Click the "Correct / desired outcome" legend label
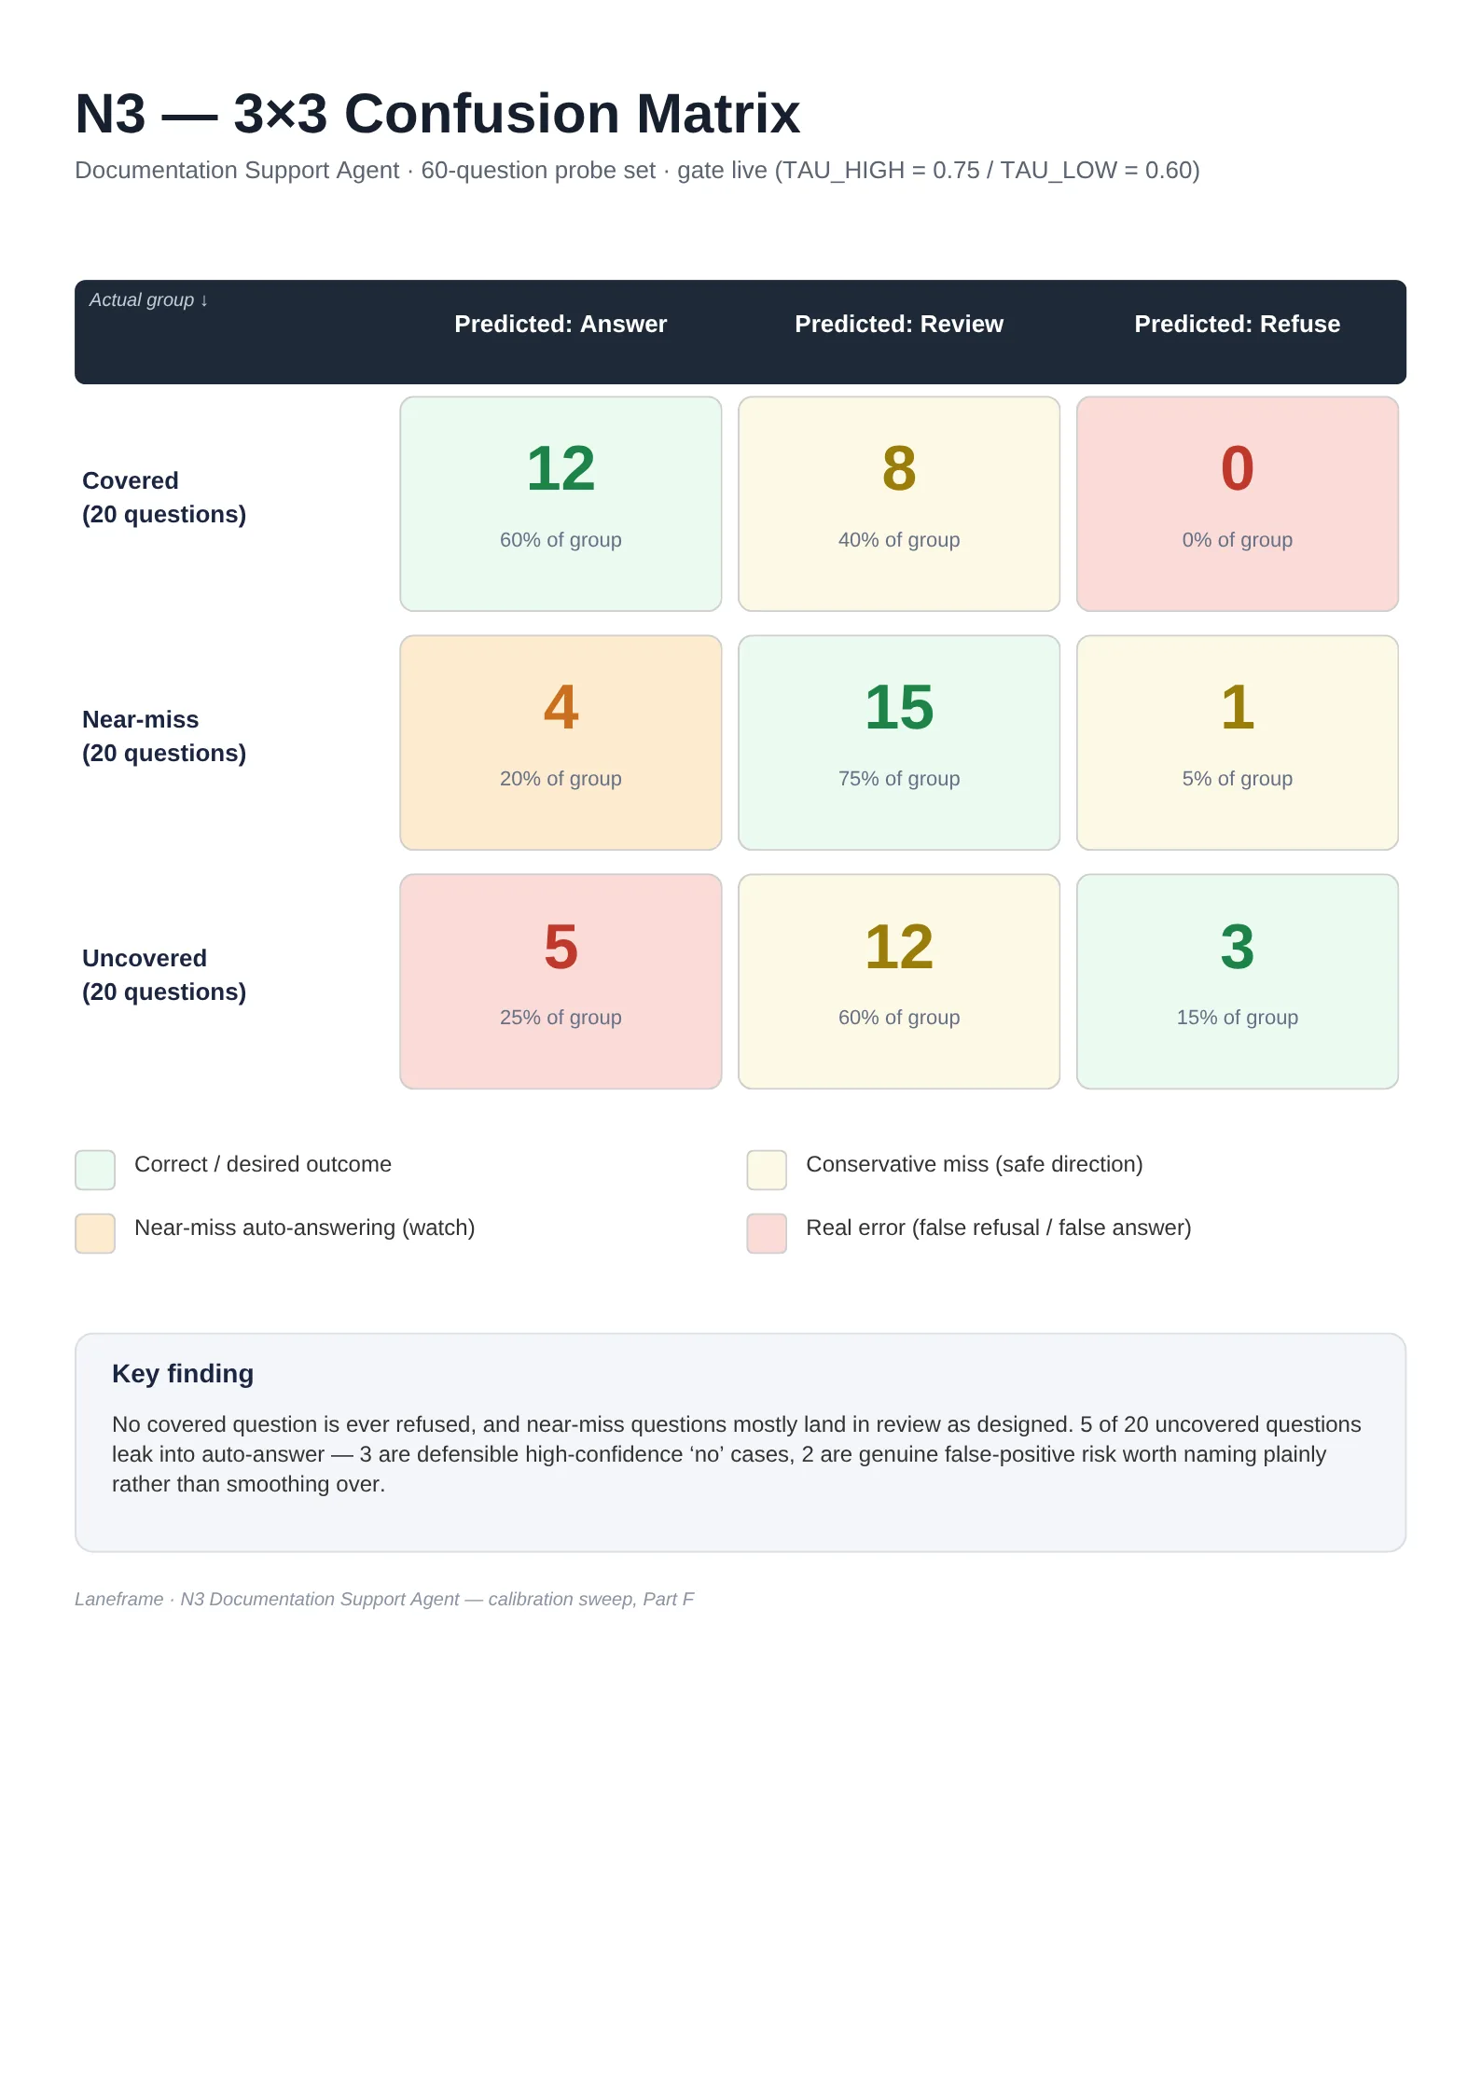 point(263,1164)
